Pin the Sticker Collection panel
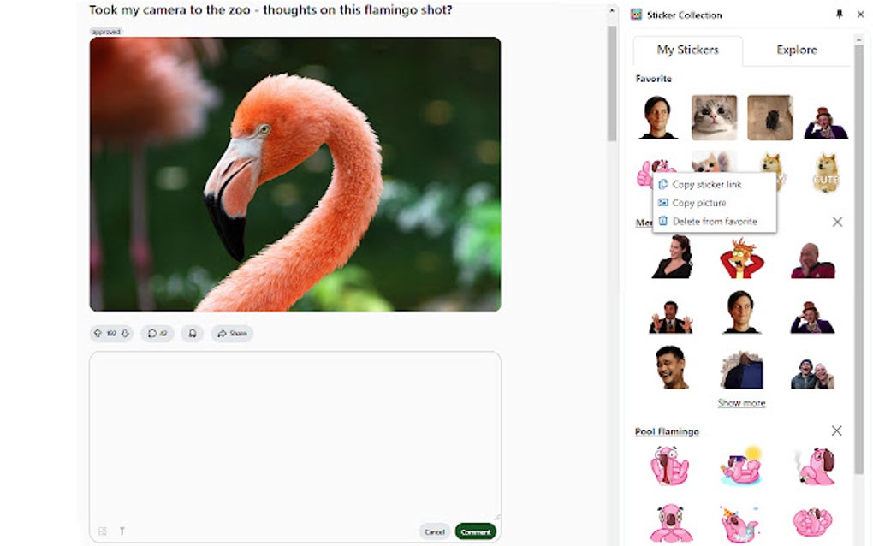 point(840,15)
